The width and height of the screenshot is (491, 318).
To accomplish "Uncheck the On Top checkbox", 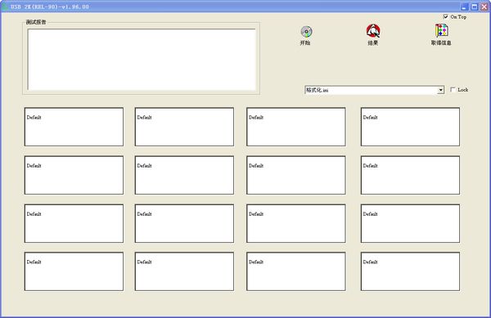I will (x=446, y=16).
